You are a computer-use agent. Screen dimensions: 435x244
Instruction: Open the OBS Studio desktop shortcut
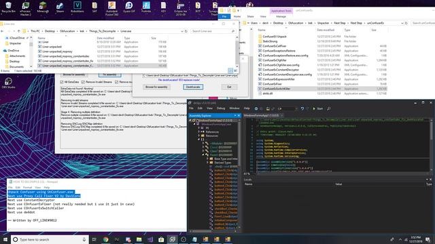point(8,83)
